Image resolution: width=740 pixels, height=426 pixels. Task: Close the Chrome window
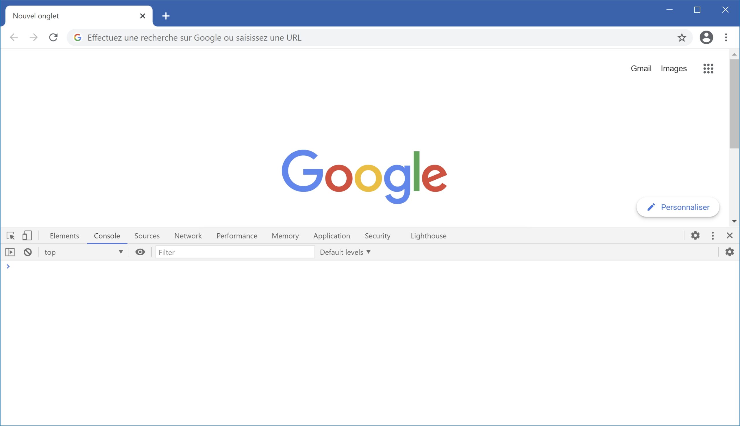725,10
